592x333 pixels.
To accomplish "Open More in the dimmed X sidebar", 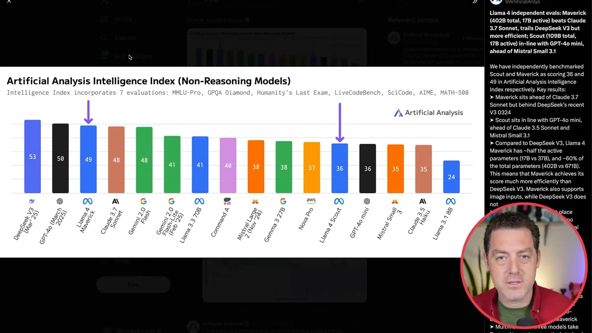I will pos(115,261).
